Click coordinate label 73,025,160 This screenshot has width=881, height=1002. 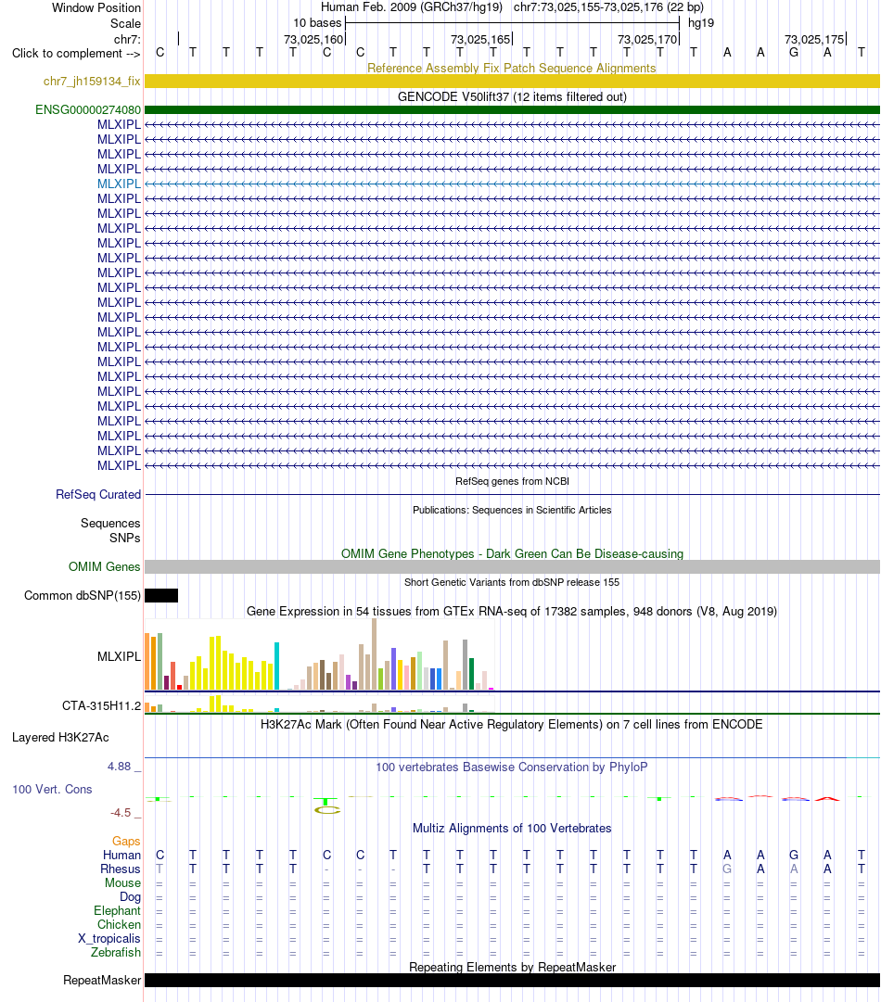pos(313,40)
